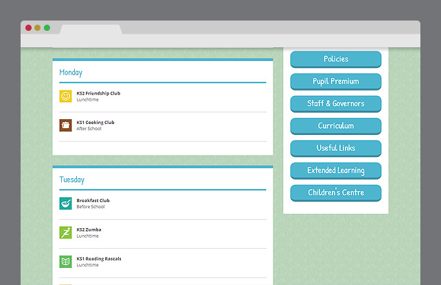Go to Pupil Premium
441x285 pixels.
[335, 82]
